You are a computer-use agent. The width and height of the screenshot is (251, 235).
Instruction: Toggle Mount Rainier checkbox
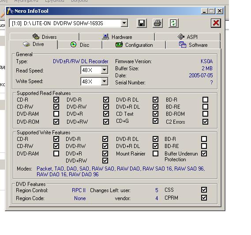pyautogui.click(x=155, y=153)
